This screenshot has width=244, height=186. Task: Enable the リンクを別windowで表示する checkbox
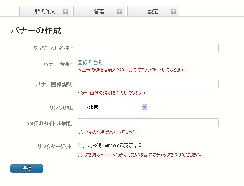80,145
